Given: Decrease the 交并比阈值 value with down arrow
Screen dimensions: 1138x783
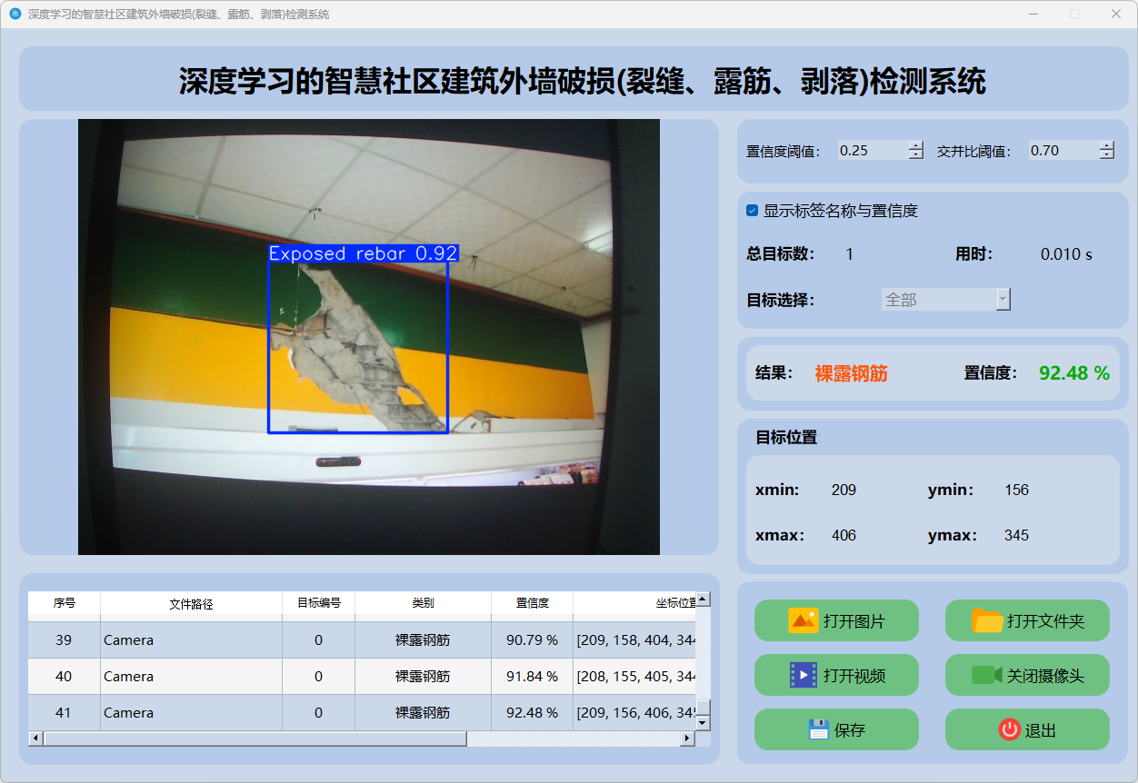Looking at the screenshot, I should tap(1106, 155).
